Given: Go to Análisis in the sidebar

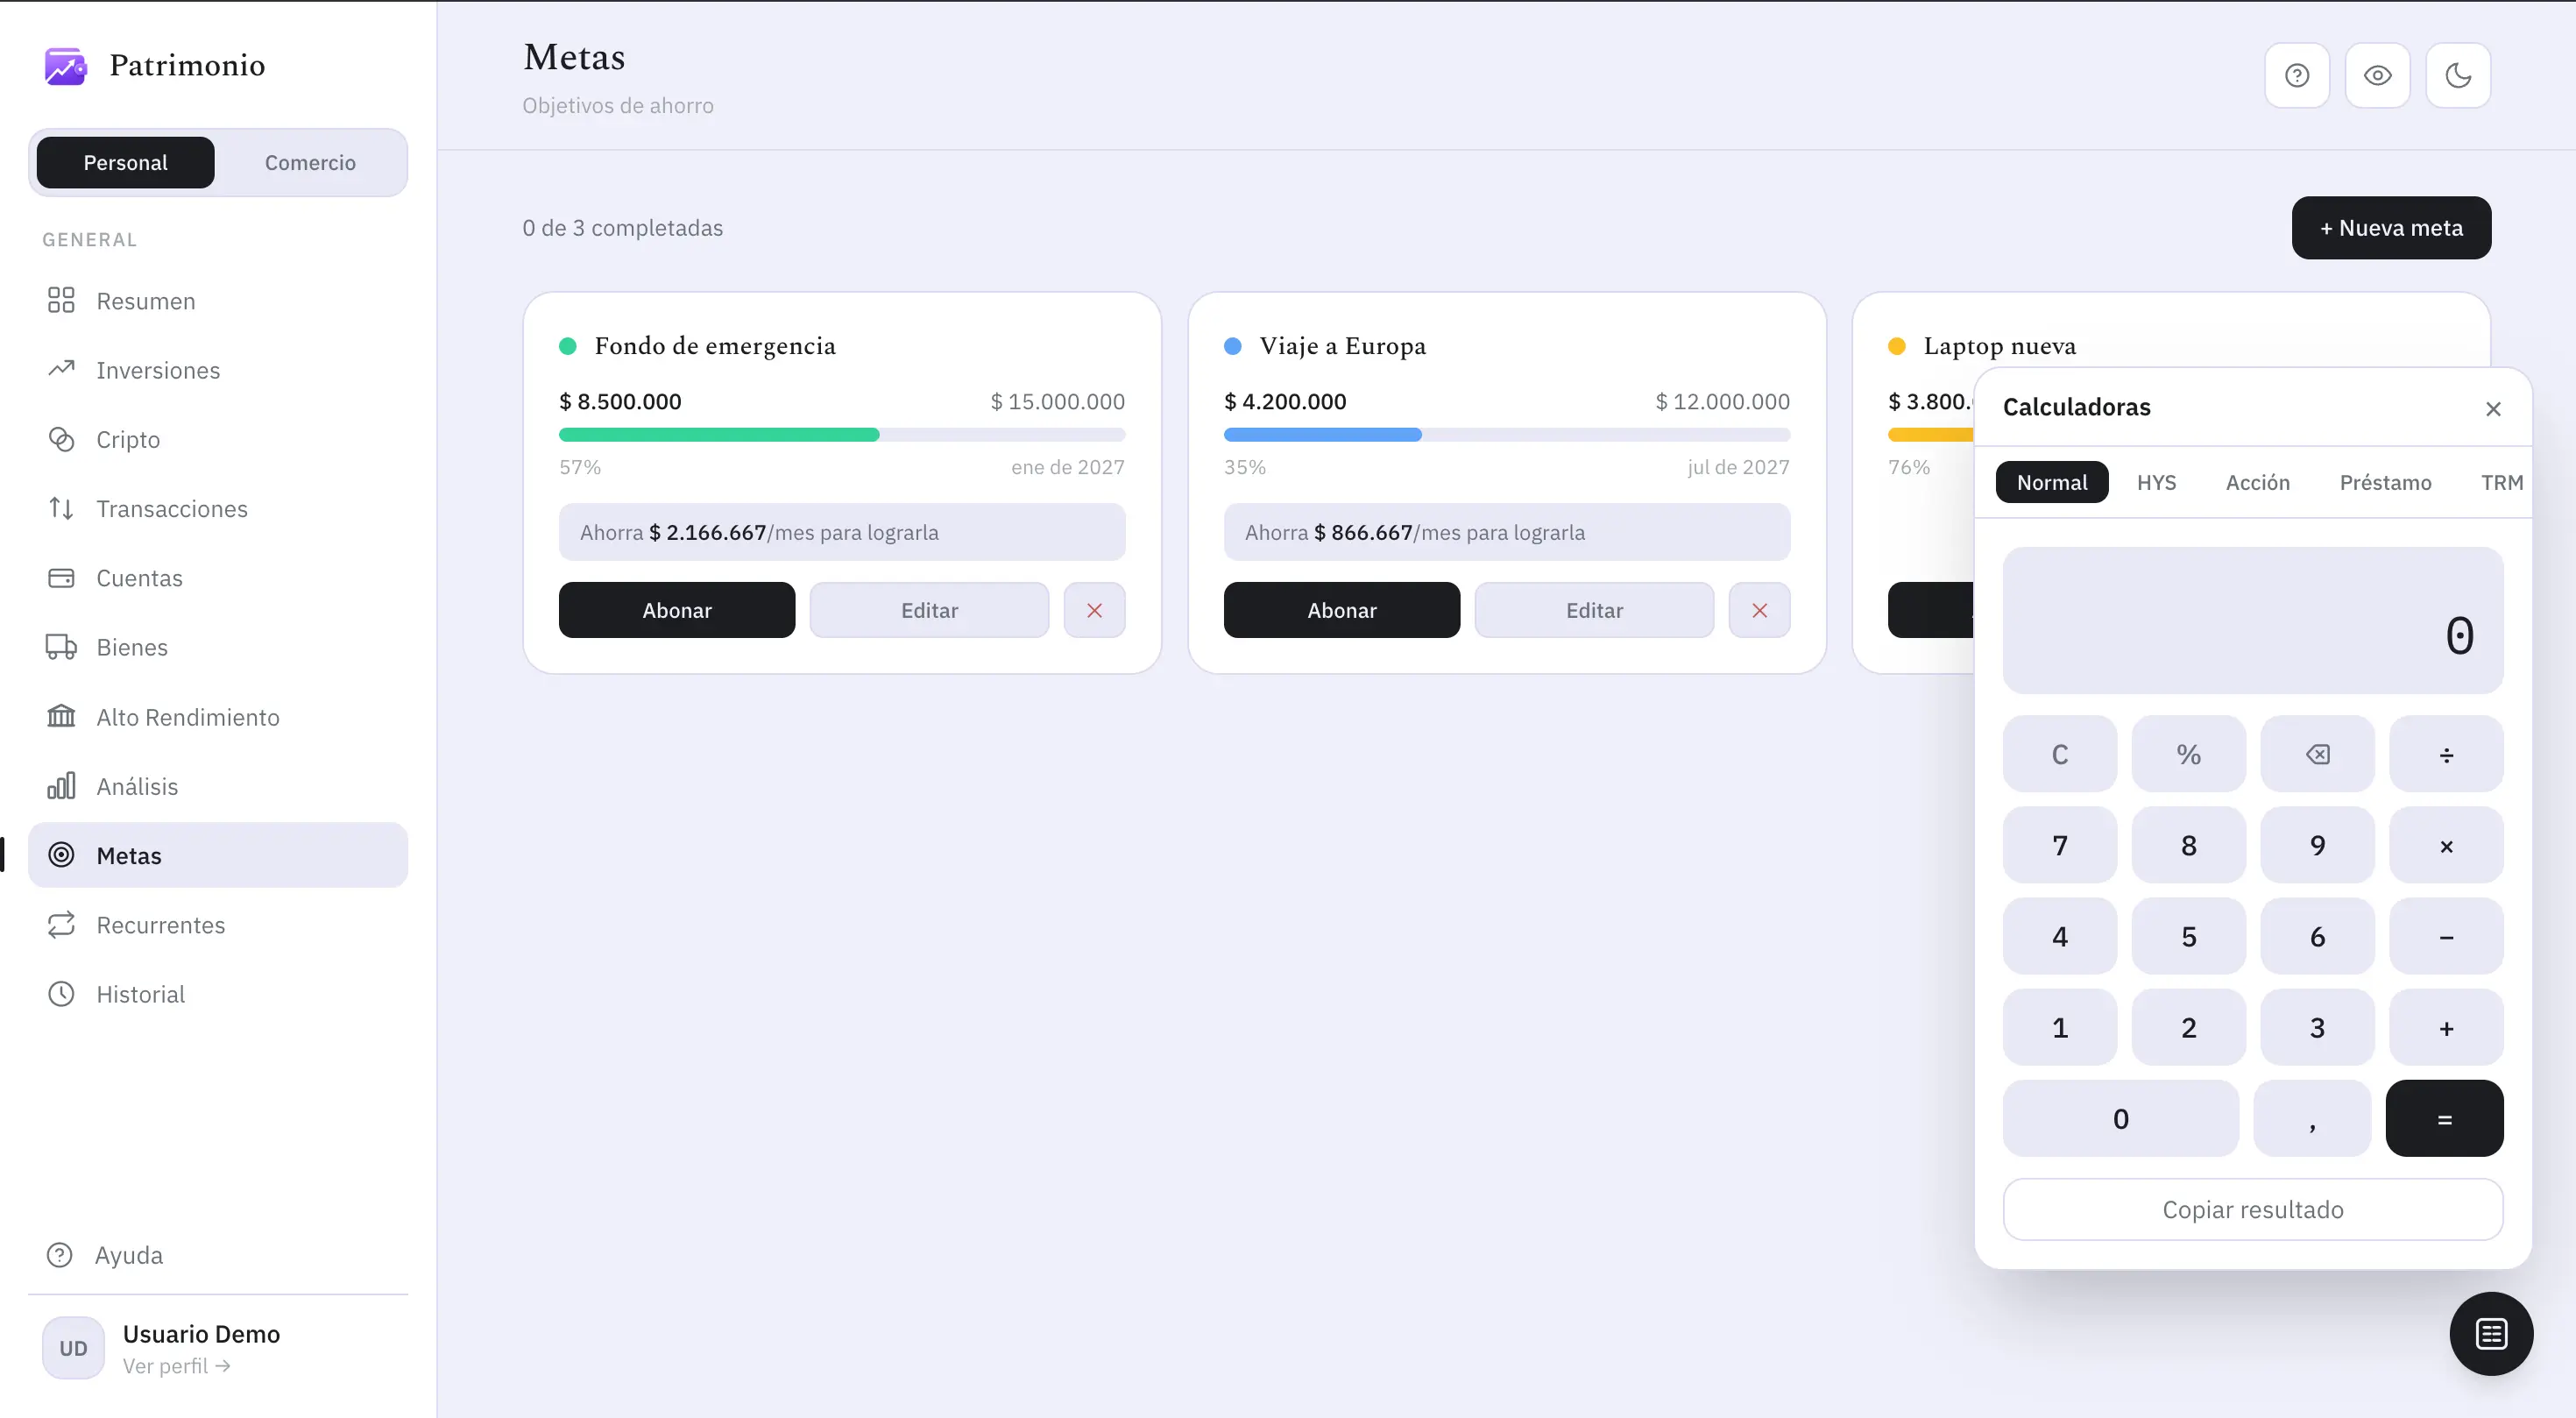Looking at the screenshot, I should [x=218, y=786].
